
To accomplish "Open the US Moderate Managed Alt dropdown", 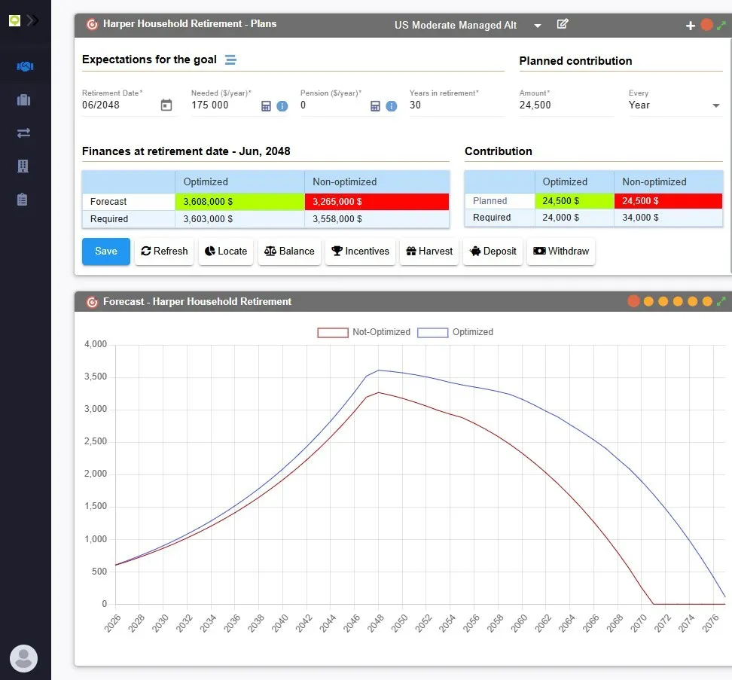I will 537,26.
